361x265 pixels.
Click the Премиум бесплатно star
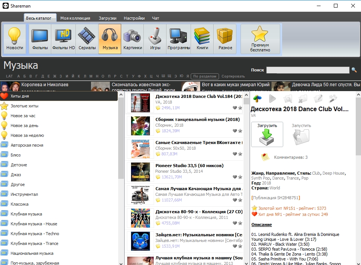260,39
